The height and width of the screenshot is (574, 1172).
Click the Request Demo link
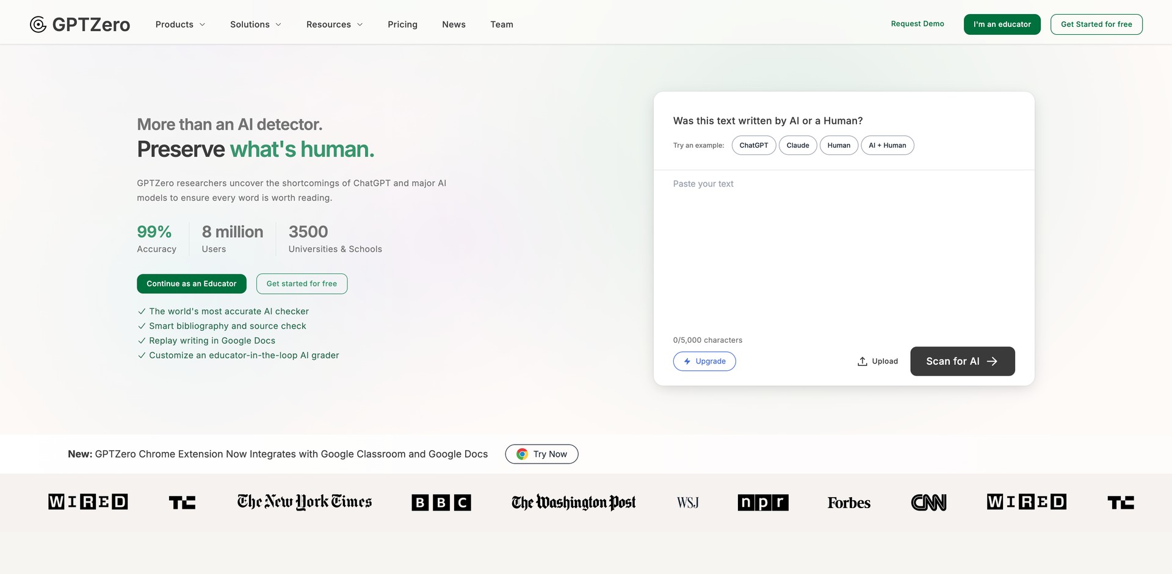click(917, 24)
